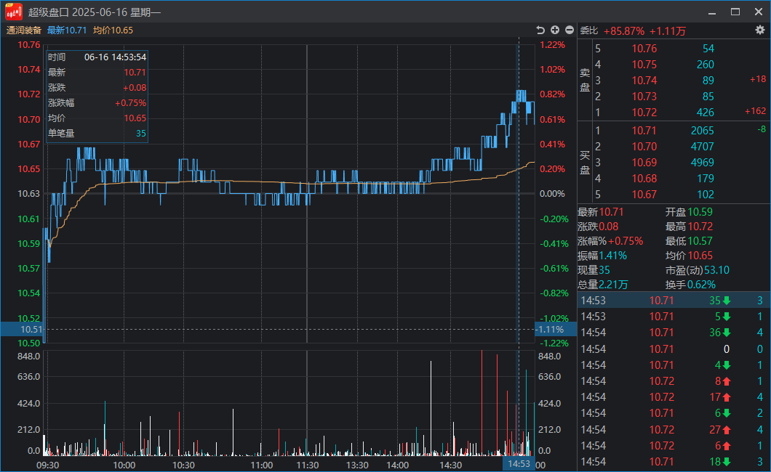The height and width of the screenshot is (472, 771).
Task: Click the 14:30 time axis label
Action: 450,465
